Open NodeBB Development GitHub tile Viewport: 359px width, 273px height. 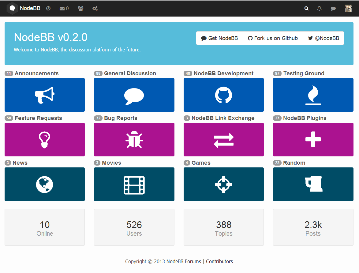click(x=224, y=95)
